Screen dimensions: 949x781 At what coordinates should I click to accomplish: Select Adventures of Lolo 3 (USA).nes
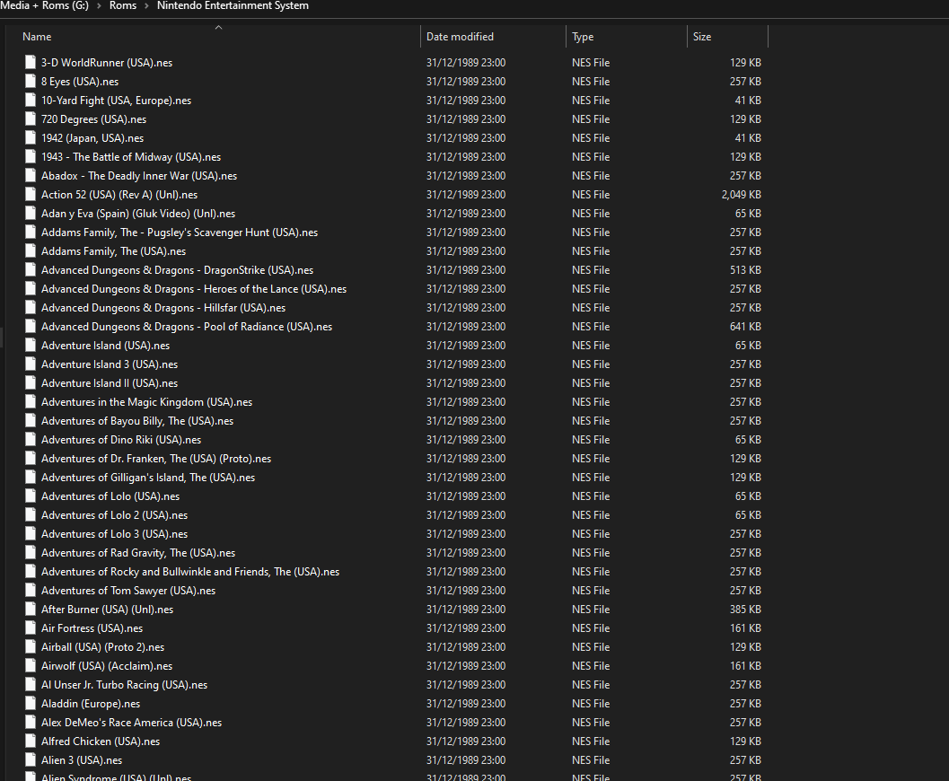(114, 533)
